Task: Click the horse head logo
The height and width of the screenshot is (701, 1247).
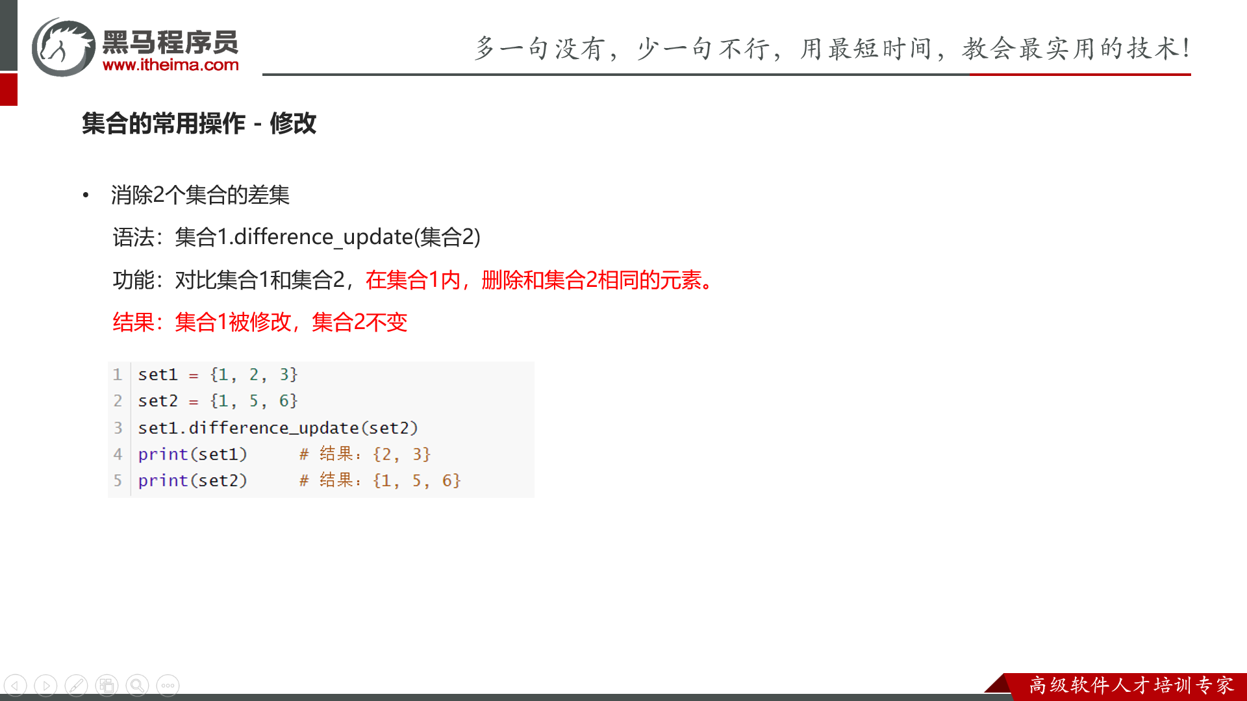Action: [x=64, y=47]
